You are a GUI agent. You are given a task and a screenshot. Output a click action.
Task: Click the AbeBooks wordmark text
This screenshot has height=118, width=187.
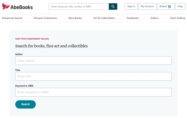point(21,7)
